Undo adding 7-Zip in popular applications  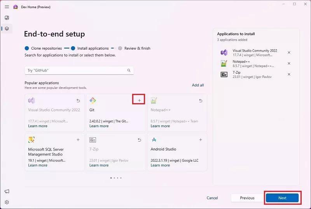click(x=139, y=140)
